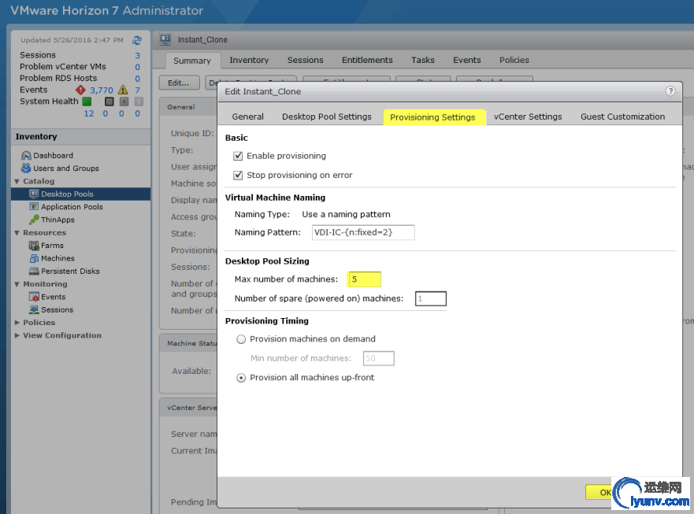This screenshot has width=694, height=514.
Task: Click the Problem RDS Hosts count link
Action: [x=137, y=78]
